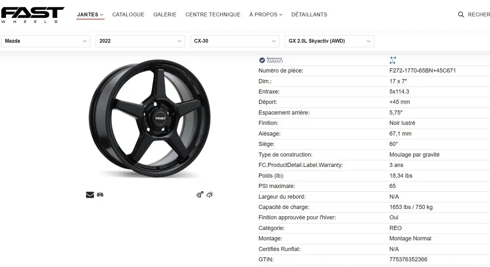Screen dimensions: 490x267
Task: Click the 67,1 mm bore value
Action: pyautogui.click(x=400, y=134)
